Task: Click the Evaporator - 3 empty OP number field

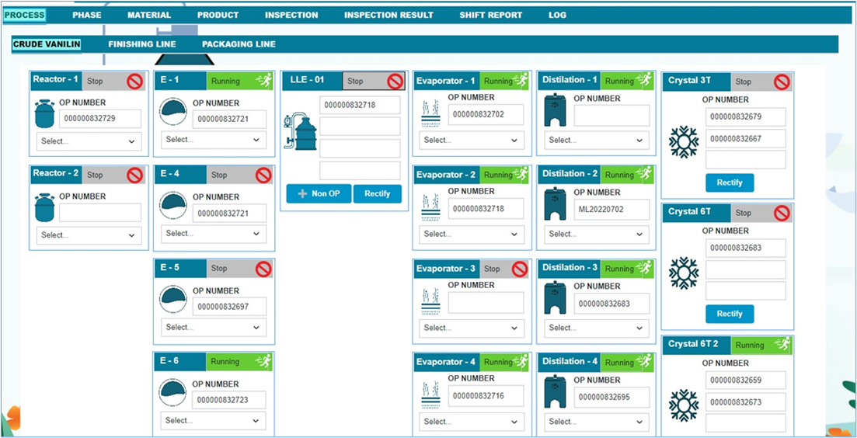Action: point(486,303)
